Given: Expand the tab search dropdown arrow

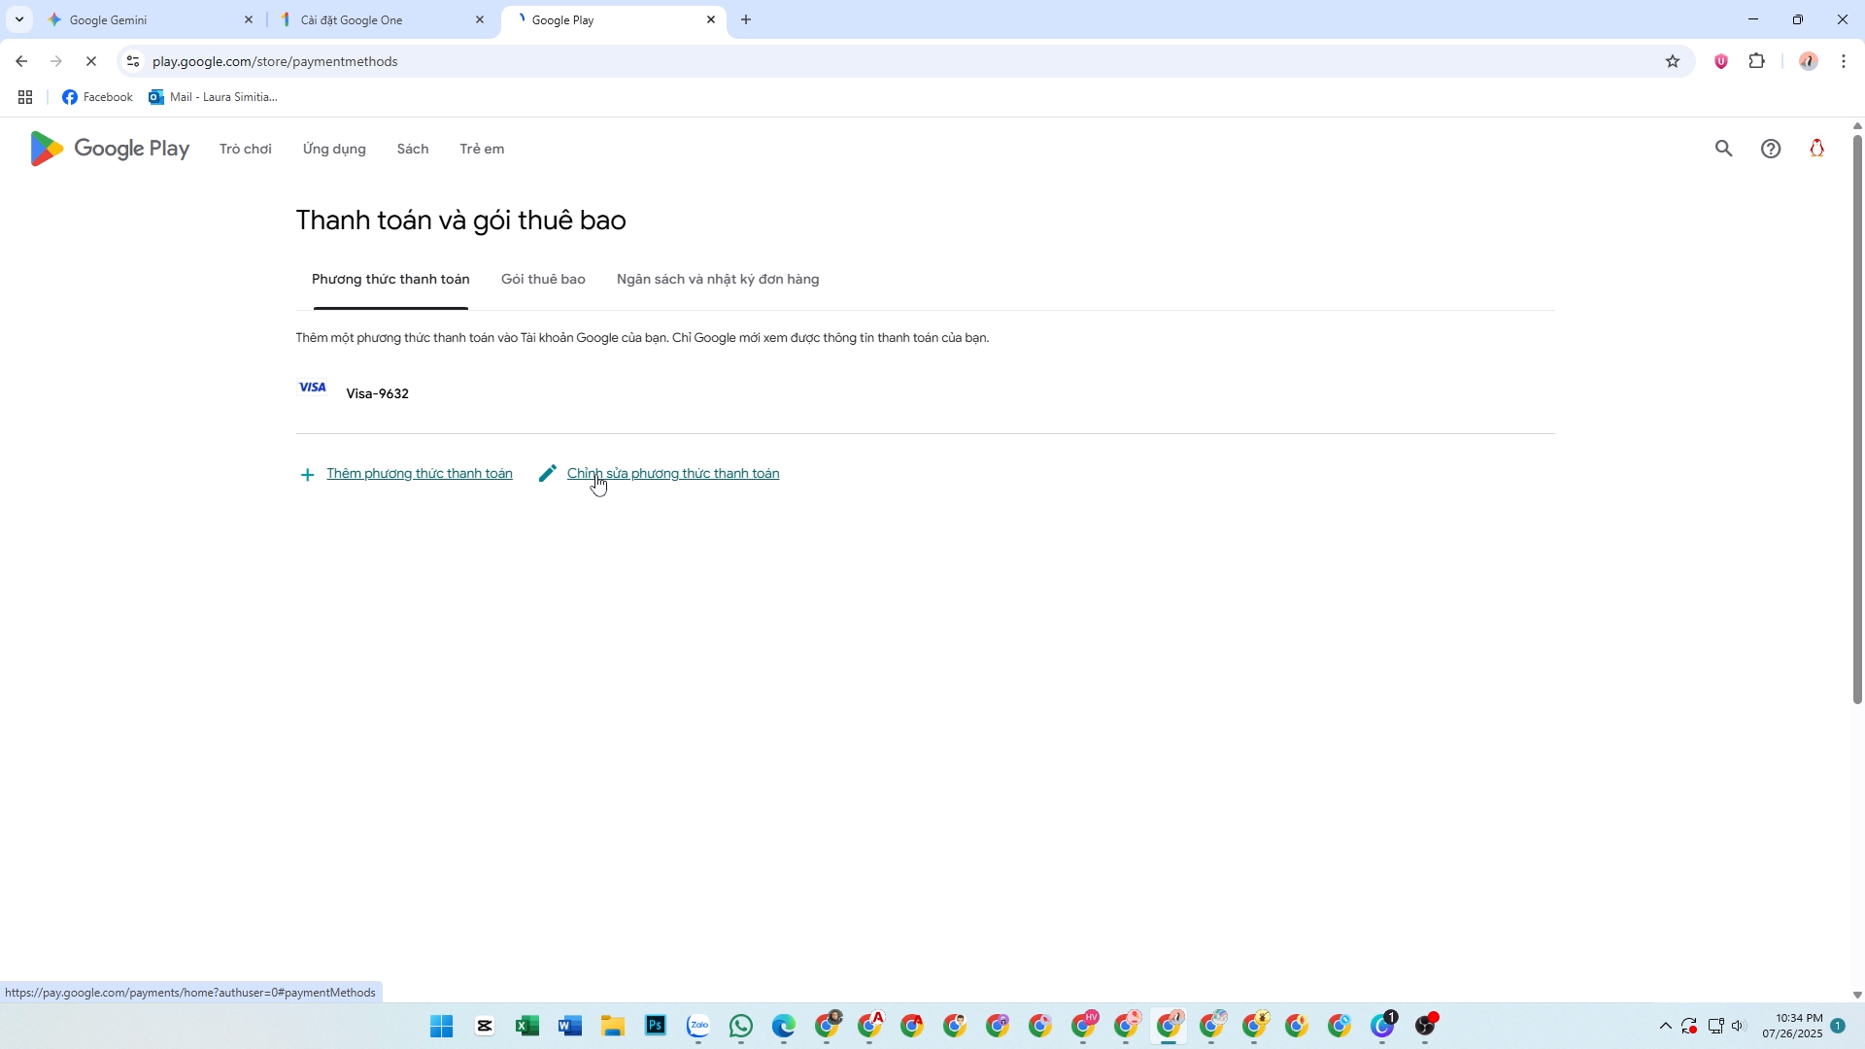Looking at the screenshot, I should coord(18,19).
